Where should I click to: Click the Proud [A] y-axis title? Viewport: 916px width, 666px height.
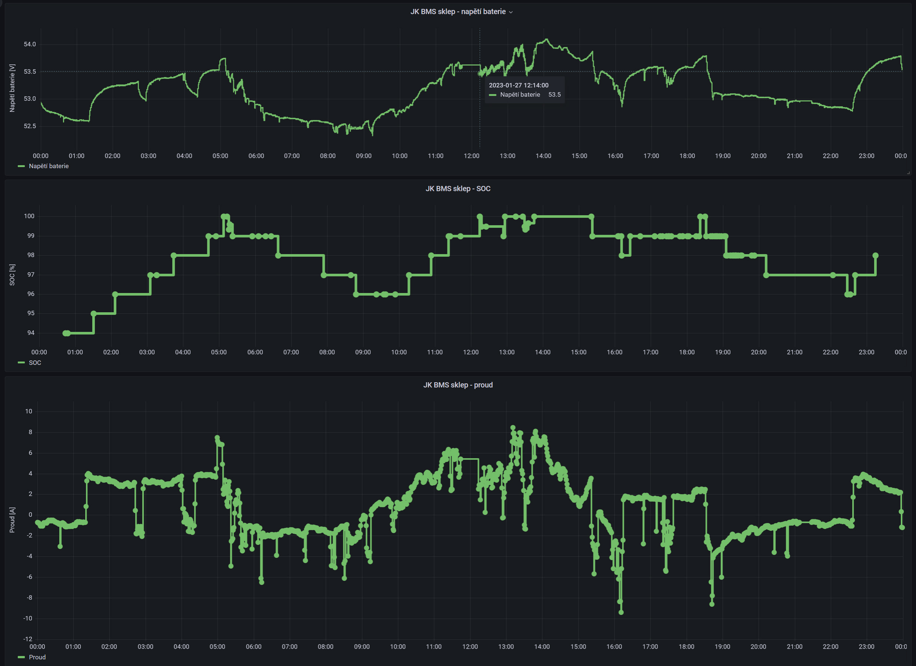(x=12, y=520)
